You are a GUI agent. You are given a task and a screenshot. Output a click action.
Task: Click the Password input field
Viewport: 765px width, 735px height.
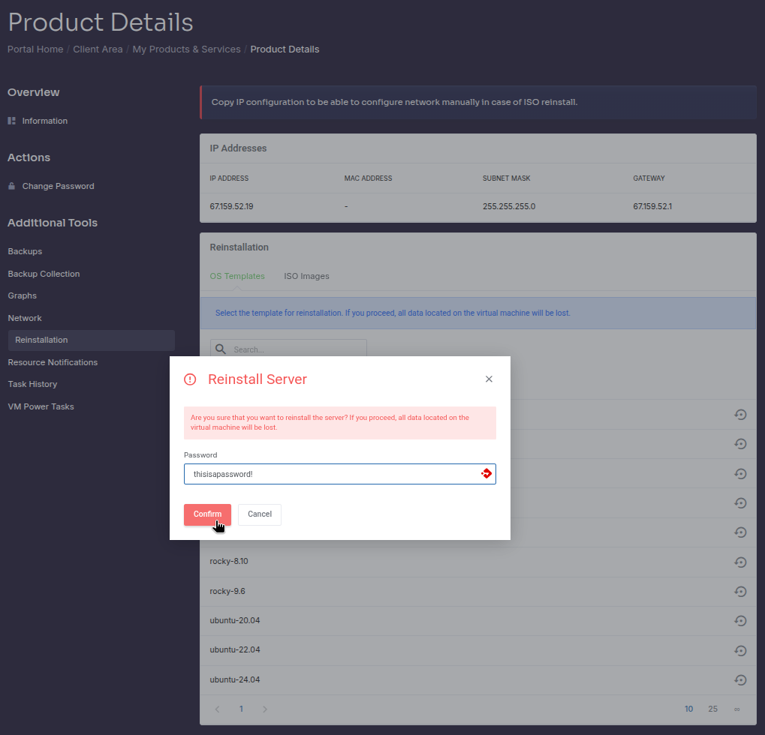click(330, 474)
